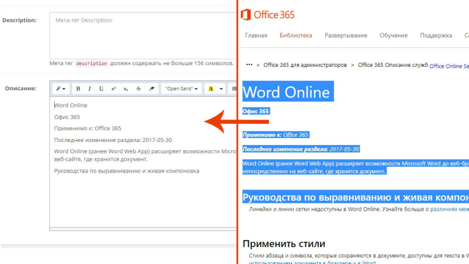
Task: Apply superscript formatting
Action: coord(113,89)
